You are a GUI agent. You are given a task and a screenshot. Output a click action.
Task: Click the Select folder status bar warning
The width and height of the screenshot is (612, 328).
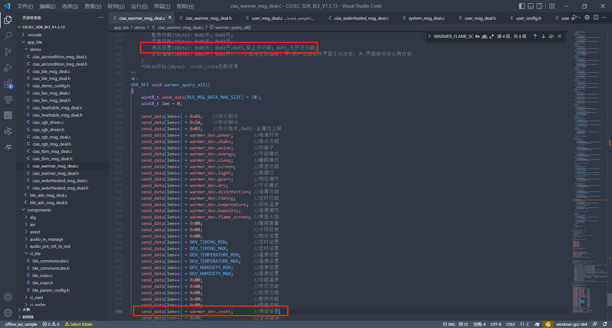pyautogui.click(x=79, y=324)
